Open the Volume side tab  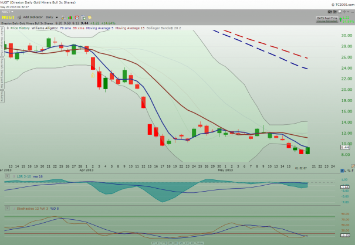2,97
